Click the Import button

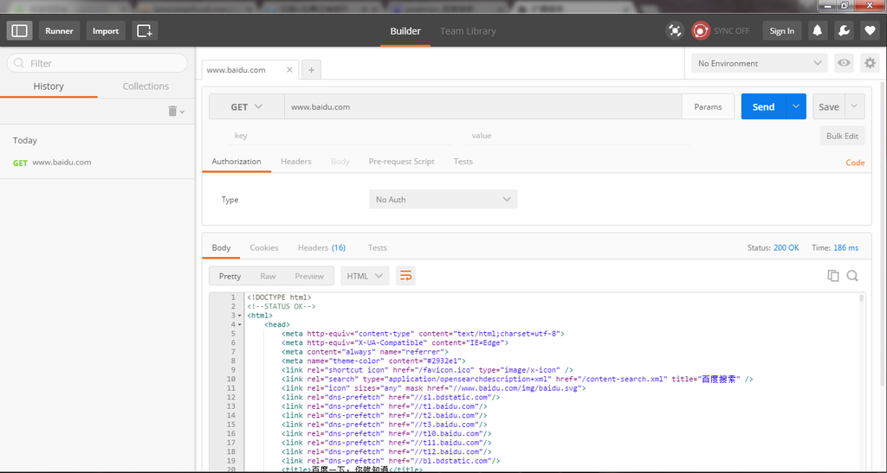106,30
